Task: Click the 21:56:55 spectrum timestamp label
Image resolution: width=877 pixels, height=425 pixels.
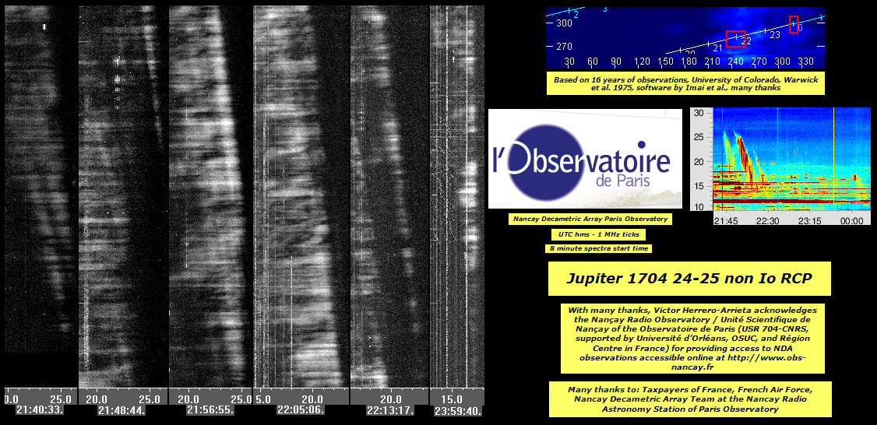Action: coord(210,410)
